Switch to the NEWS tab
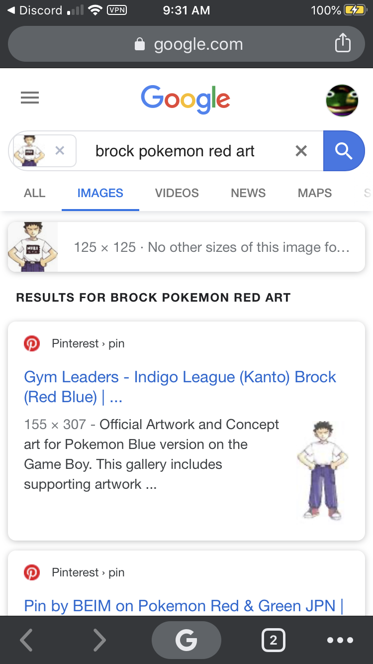This screenshot has height=664, width=373. point(248,193)
